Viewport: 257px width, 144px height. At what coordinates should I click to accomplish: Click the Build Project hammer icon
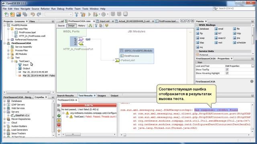pyautogui.click(x=76, y=14)
